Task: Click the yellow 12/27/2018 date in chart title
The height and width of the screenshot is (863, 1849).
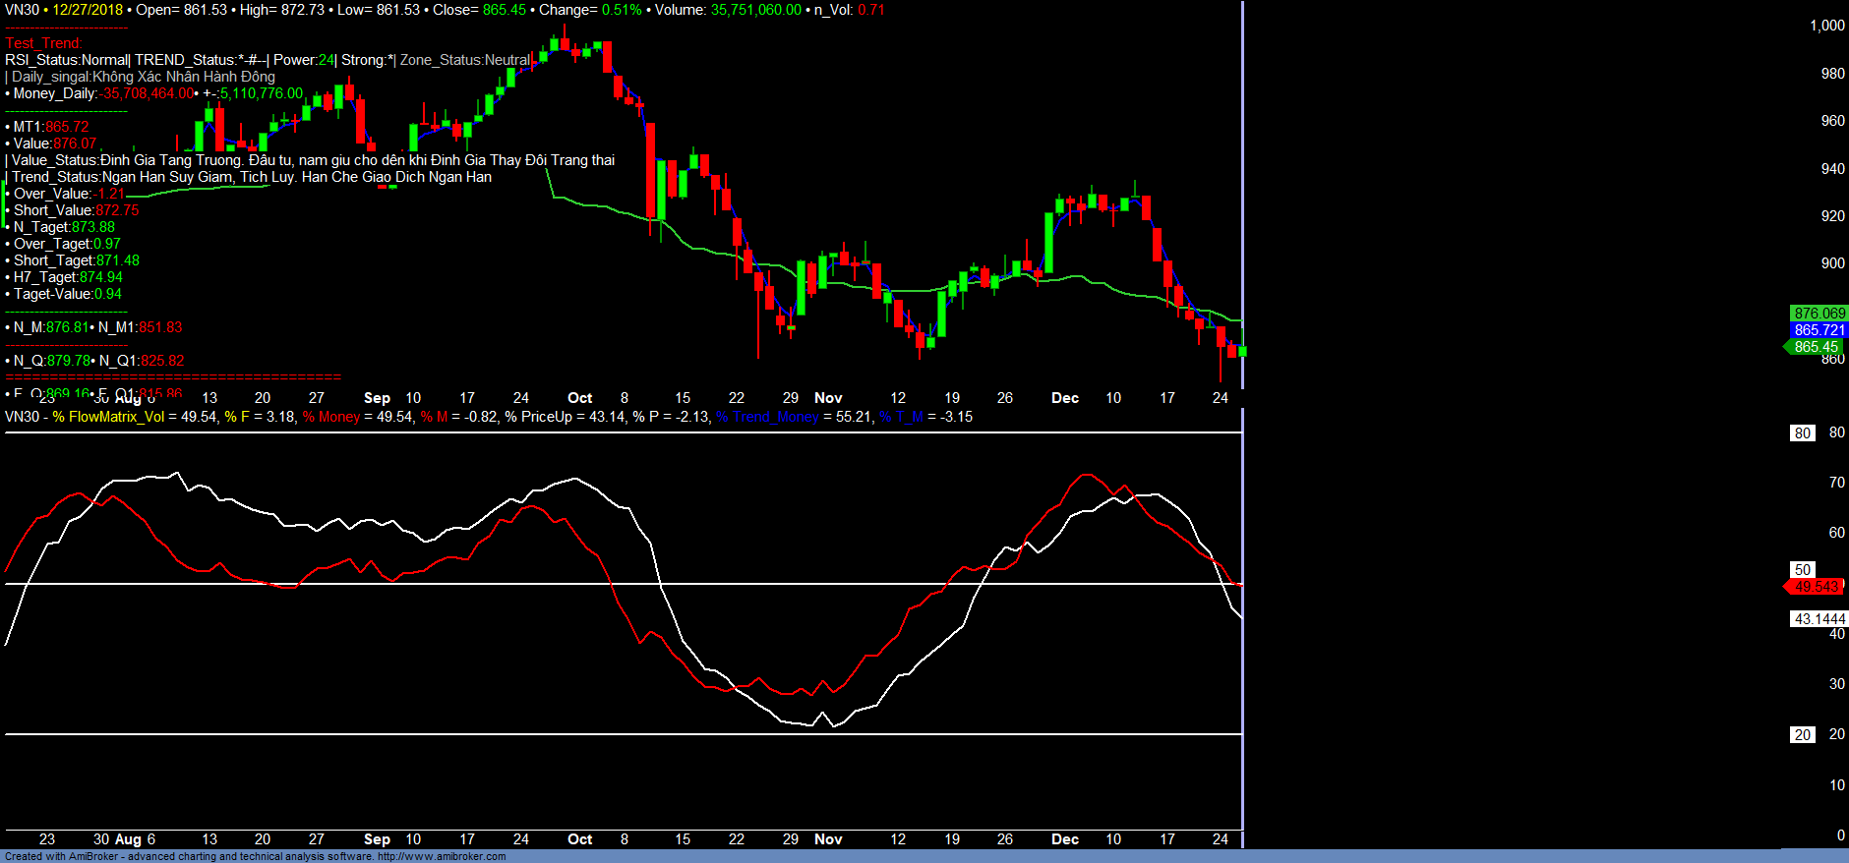Action: point(88,10)
